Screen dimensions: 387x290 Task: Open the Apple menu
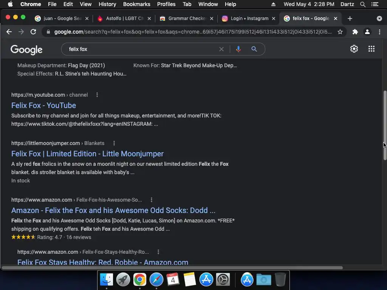tap(10, 4)
